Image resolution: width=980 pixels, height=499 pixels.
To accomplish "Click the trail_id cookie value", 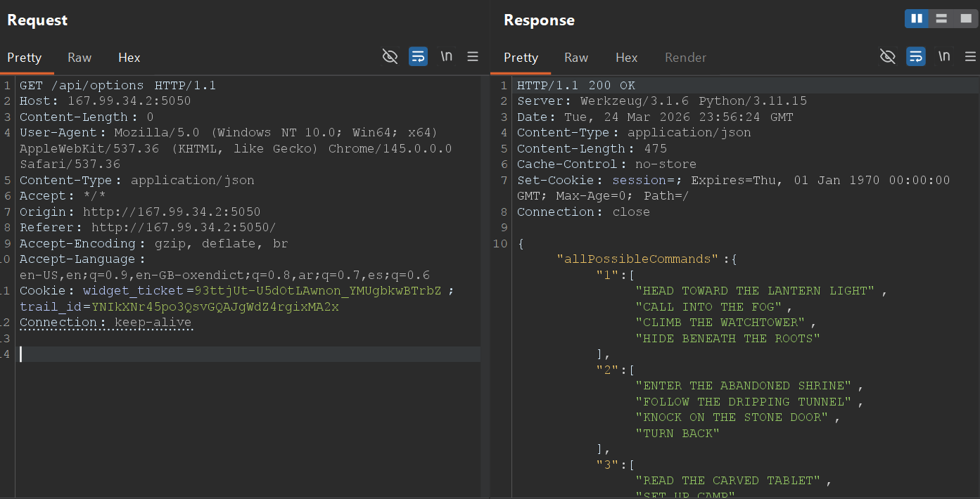I will pyautogui.click(x=215, y=307).
